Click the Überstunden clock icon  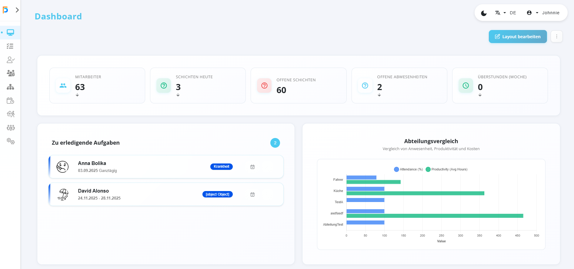[x=466, y=86]
